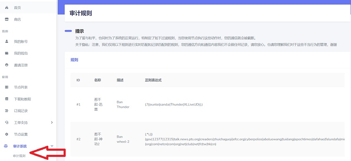The width and height of the screenshot is (351, 161).
Task: Click the headset icon beside 工单支持
Action: tap(7, 122)
